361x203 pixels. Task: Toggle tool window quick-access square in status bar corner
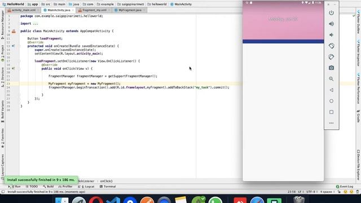click(3, 192)
